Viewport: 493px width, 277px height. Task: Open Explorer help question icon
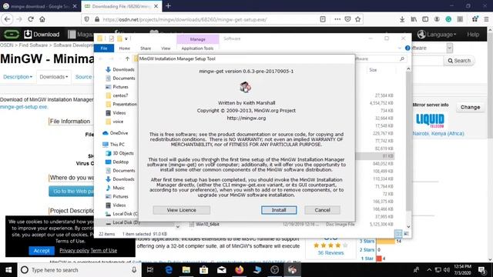pos(407,48)
